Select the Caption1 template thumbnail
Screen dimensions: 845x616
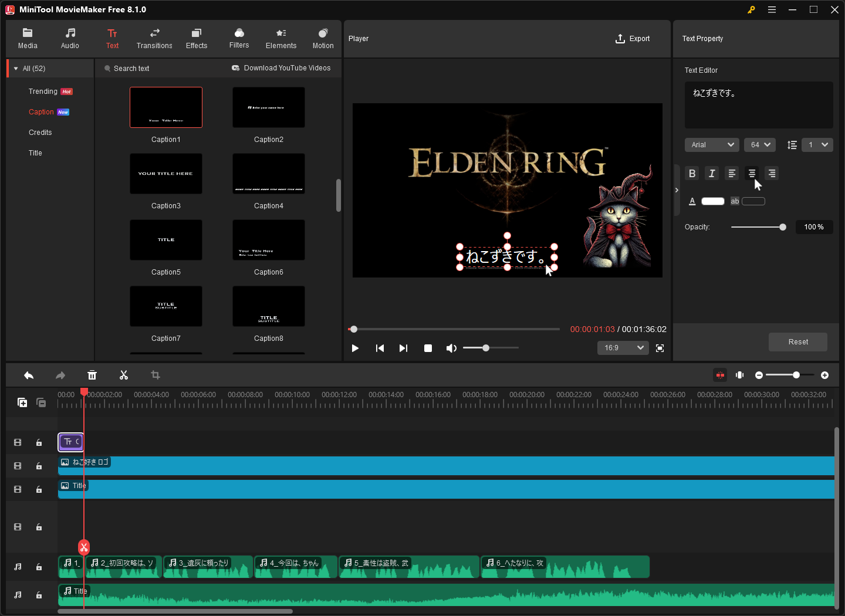point(166,107)
